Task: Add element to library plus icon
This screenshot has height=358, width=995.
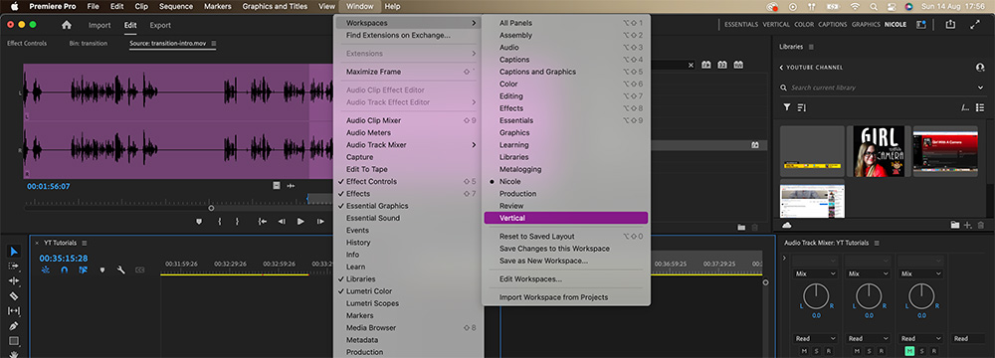Action: 968,226
